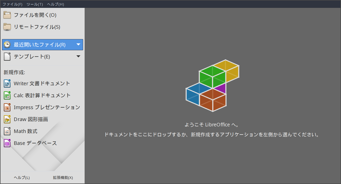Create a Calc 表計算ドキュメント
Screen dimensions: 341x184
click(x=42, y=95)
